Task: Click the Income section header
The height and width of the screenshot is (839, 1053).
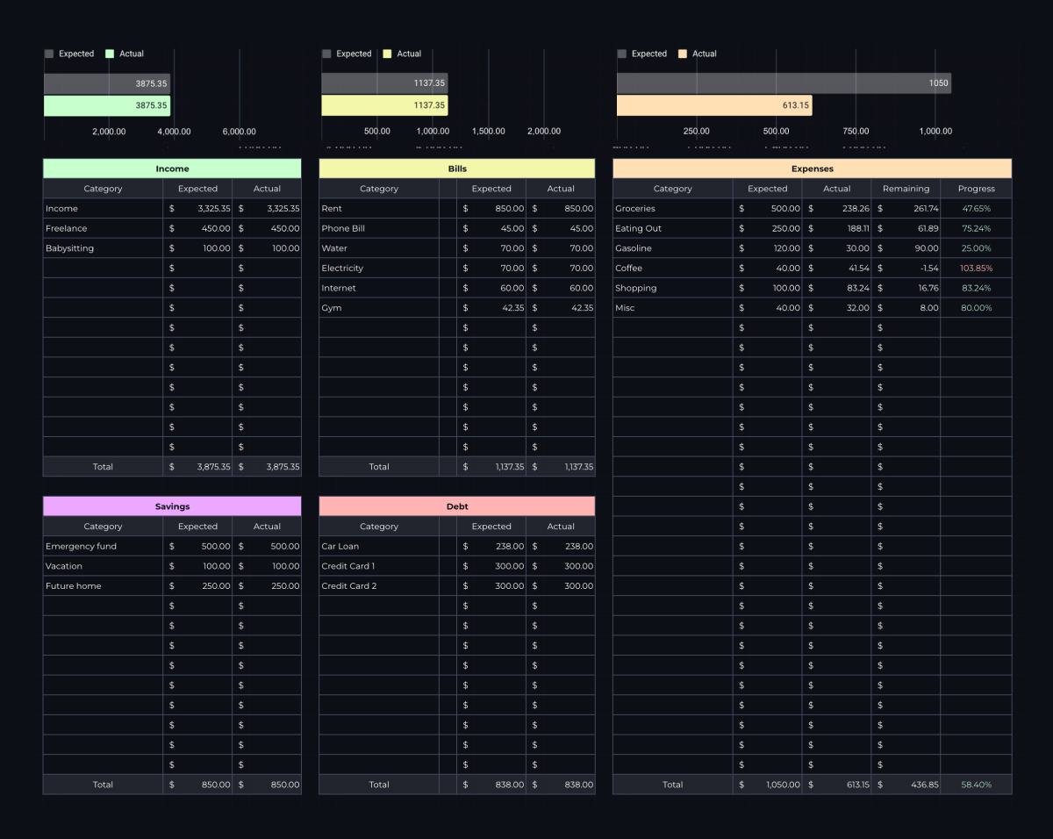Action: (x=172, y=169)
